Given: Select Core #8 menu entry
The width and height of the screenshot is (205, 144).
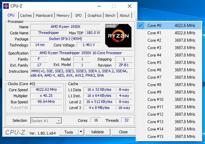Looking at the screenshot, I should 169,85.
